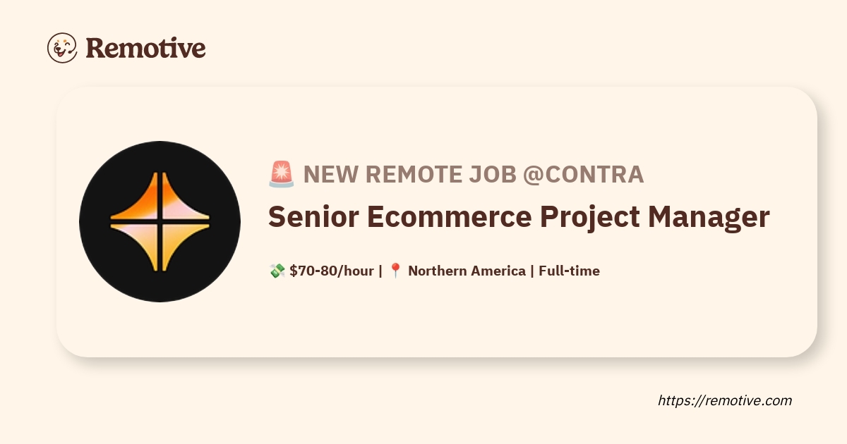Select the @CONTRA company mention
Screen dimensions: 847x444
click(583, 174)
